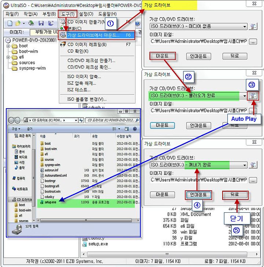This screenshot has width=264, height=267.
Task: Toggle the Explorer preview pane icon
Action: pyautogui.click(x=126, y=129)
